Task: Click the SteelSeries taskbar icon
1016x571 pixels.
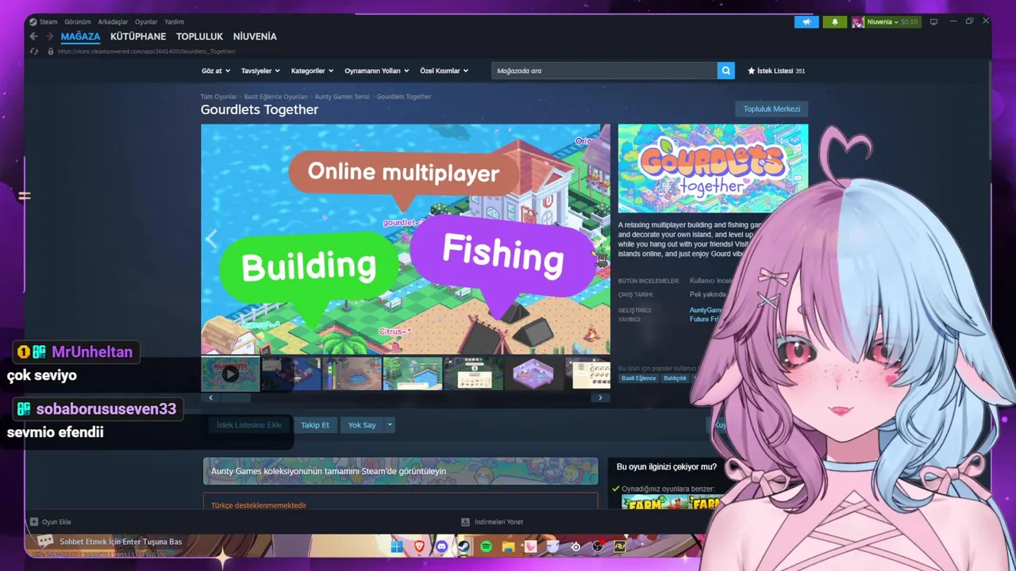Action: (575, 546)
